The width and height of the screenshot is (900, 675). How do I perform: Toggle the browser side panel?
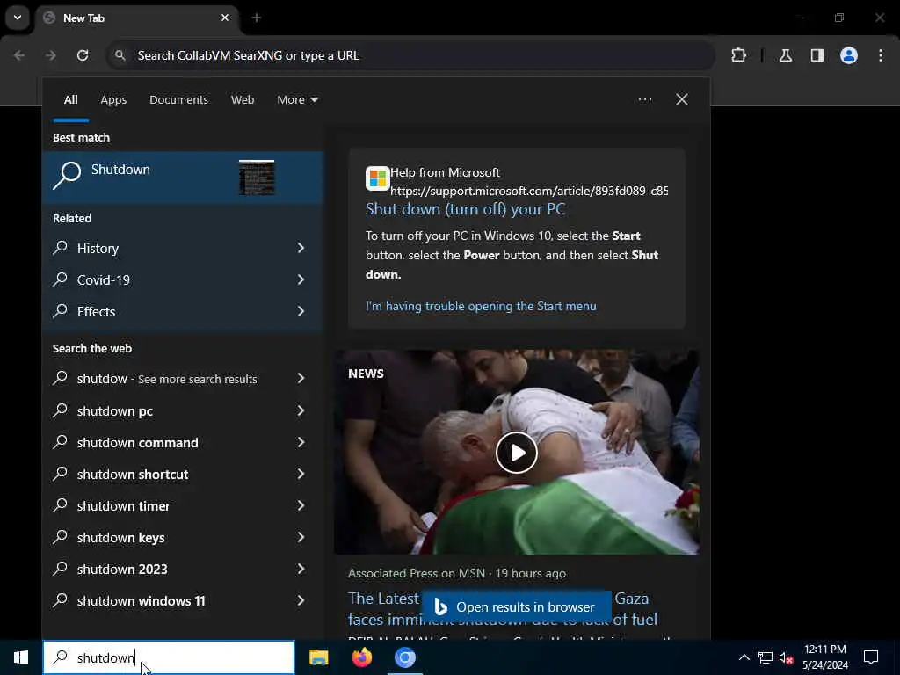click(x=817, y=55)
